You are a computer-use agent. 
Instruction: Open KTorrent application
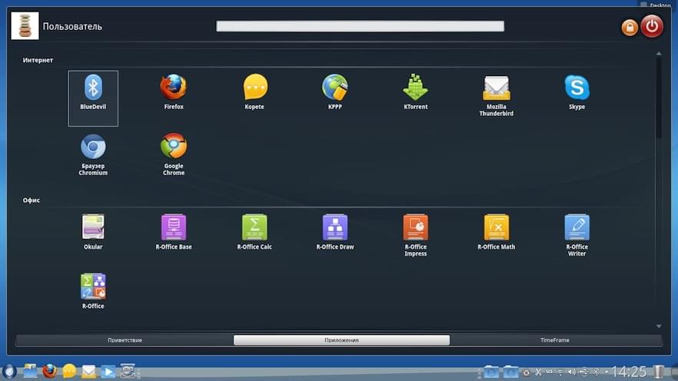416,91
